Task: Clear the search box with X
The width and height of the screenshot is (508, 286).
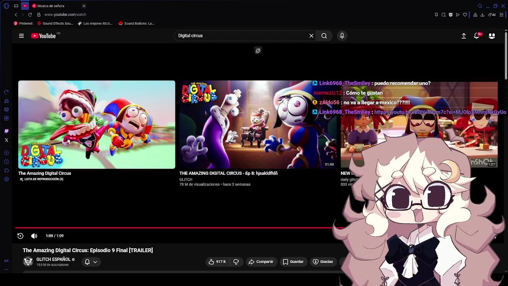Action: [312, 36]
